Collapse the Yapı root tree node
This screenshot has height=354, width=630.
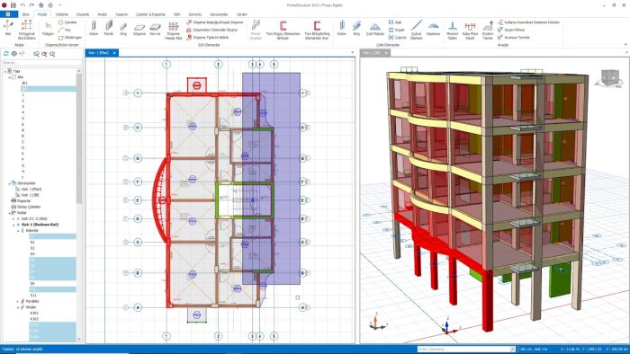(x=5, y=71)
